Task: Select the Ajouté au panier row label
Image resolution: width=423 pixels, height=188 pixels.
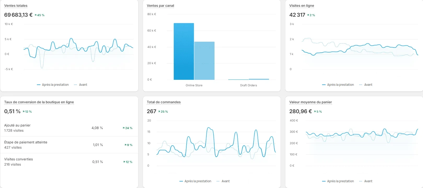Action: (17, 125)
